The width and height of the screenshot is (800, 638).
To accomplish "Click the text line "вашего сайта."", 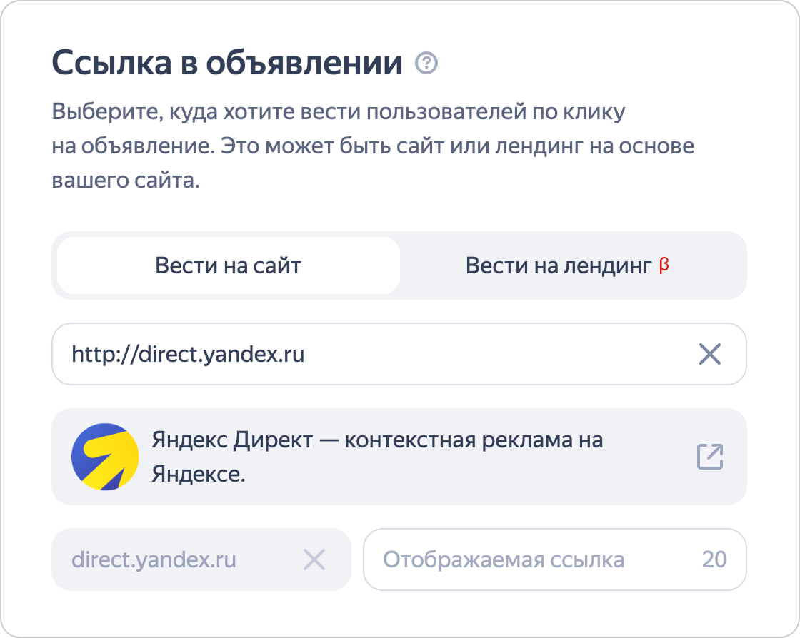I will click(126, 181).
